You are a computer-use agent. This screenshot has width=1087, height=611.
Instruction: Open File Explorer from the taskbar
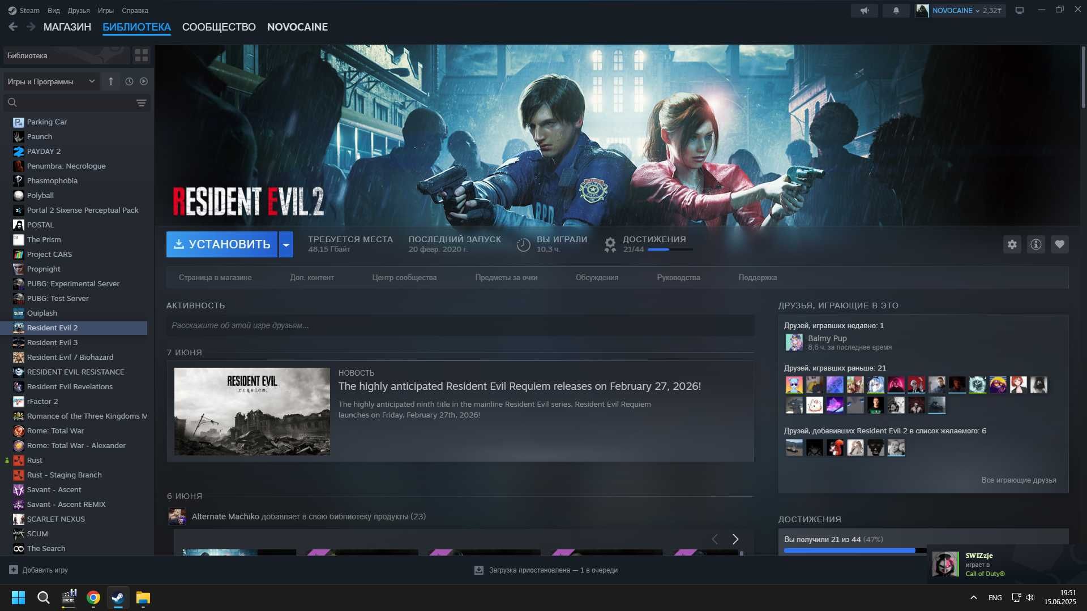[143, 597]
